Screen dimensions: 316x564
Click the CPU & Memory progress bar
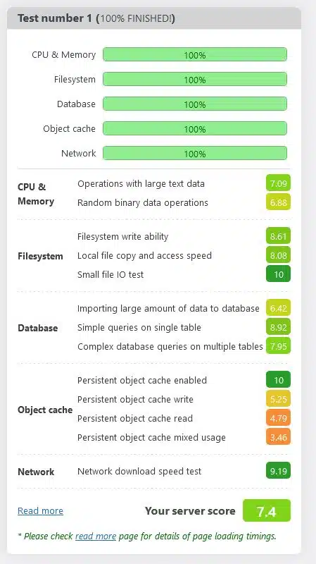coord(195,55)
